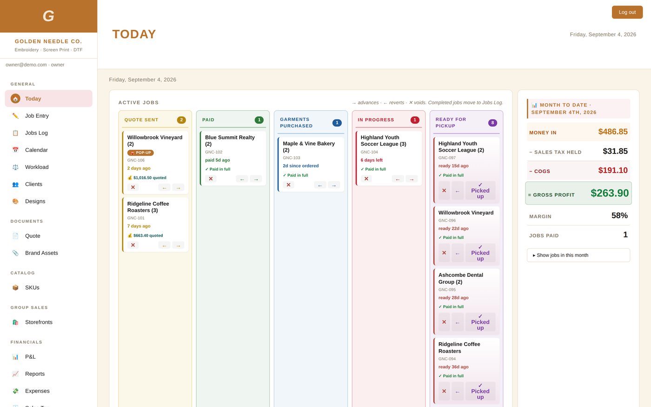Open the Ridgeline Coffee Roasters (3) job card title
This screenshot has height=407, width=651.
148,207
